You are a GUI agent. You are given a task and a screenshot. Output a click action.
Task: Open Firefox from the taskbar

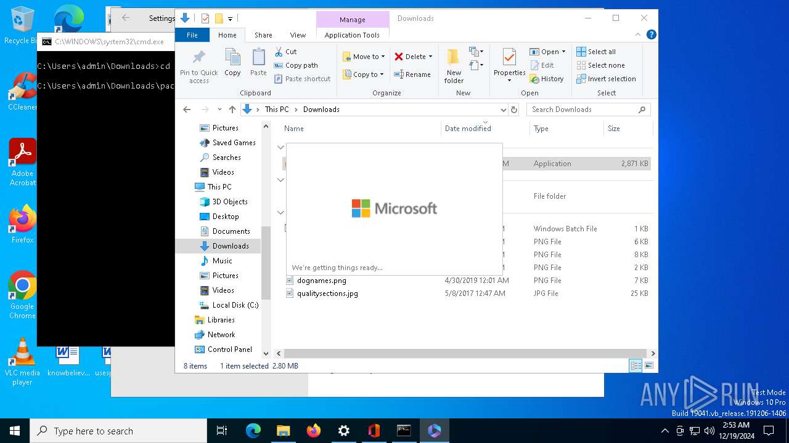314,431
